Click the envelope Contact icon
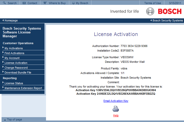This screenshot has width=184, height=122. tap(24, 3)
